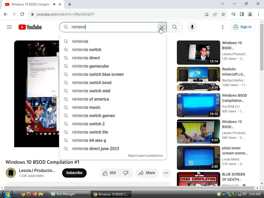Open system tray volume icon
264x198 pixels.
[x=244, y=194]
